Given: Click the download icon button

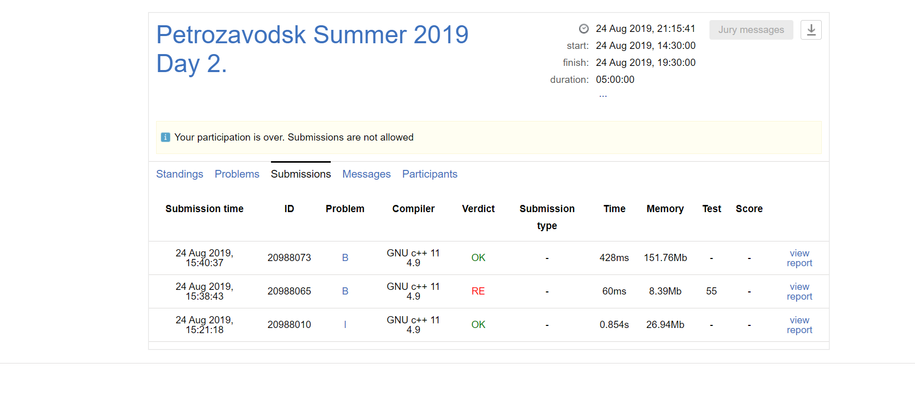Looking at the screenshot, I should 811,30.
